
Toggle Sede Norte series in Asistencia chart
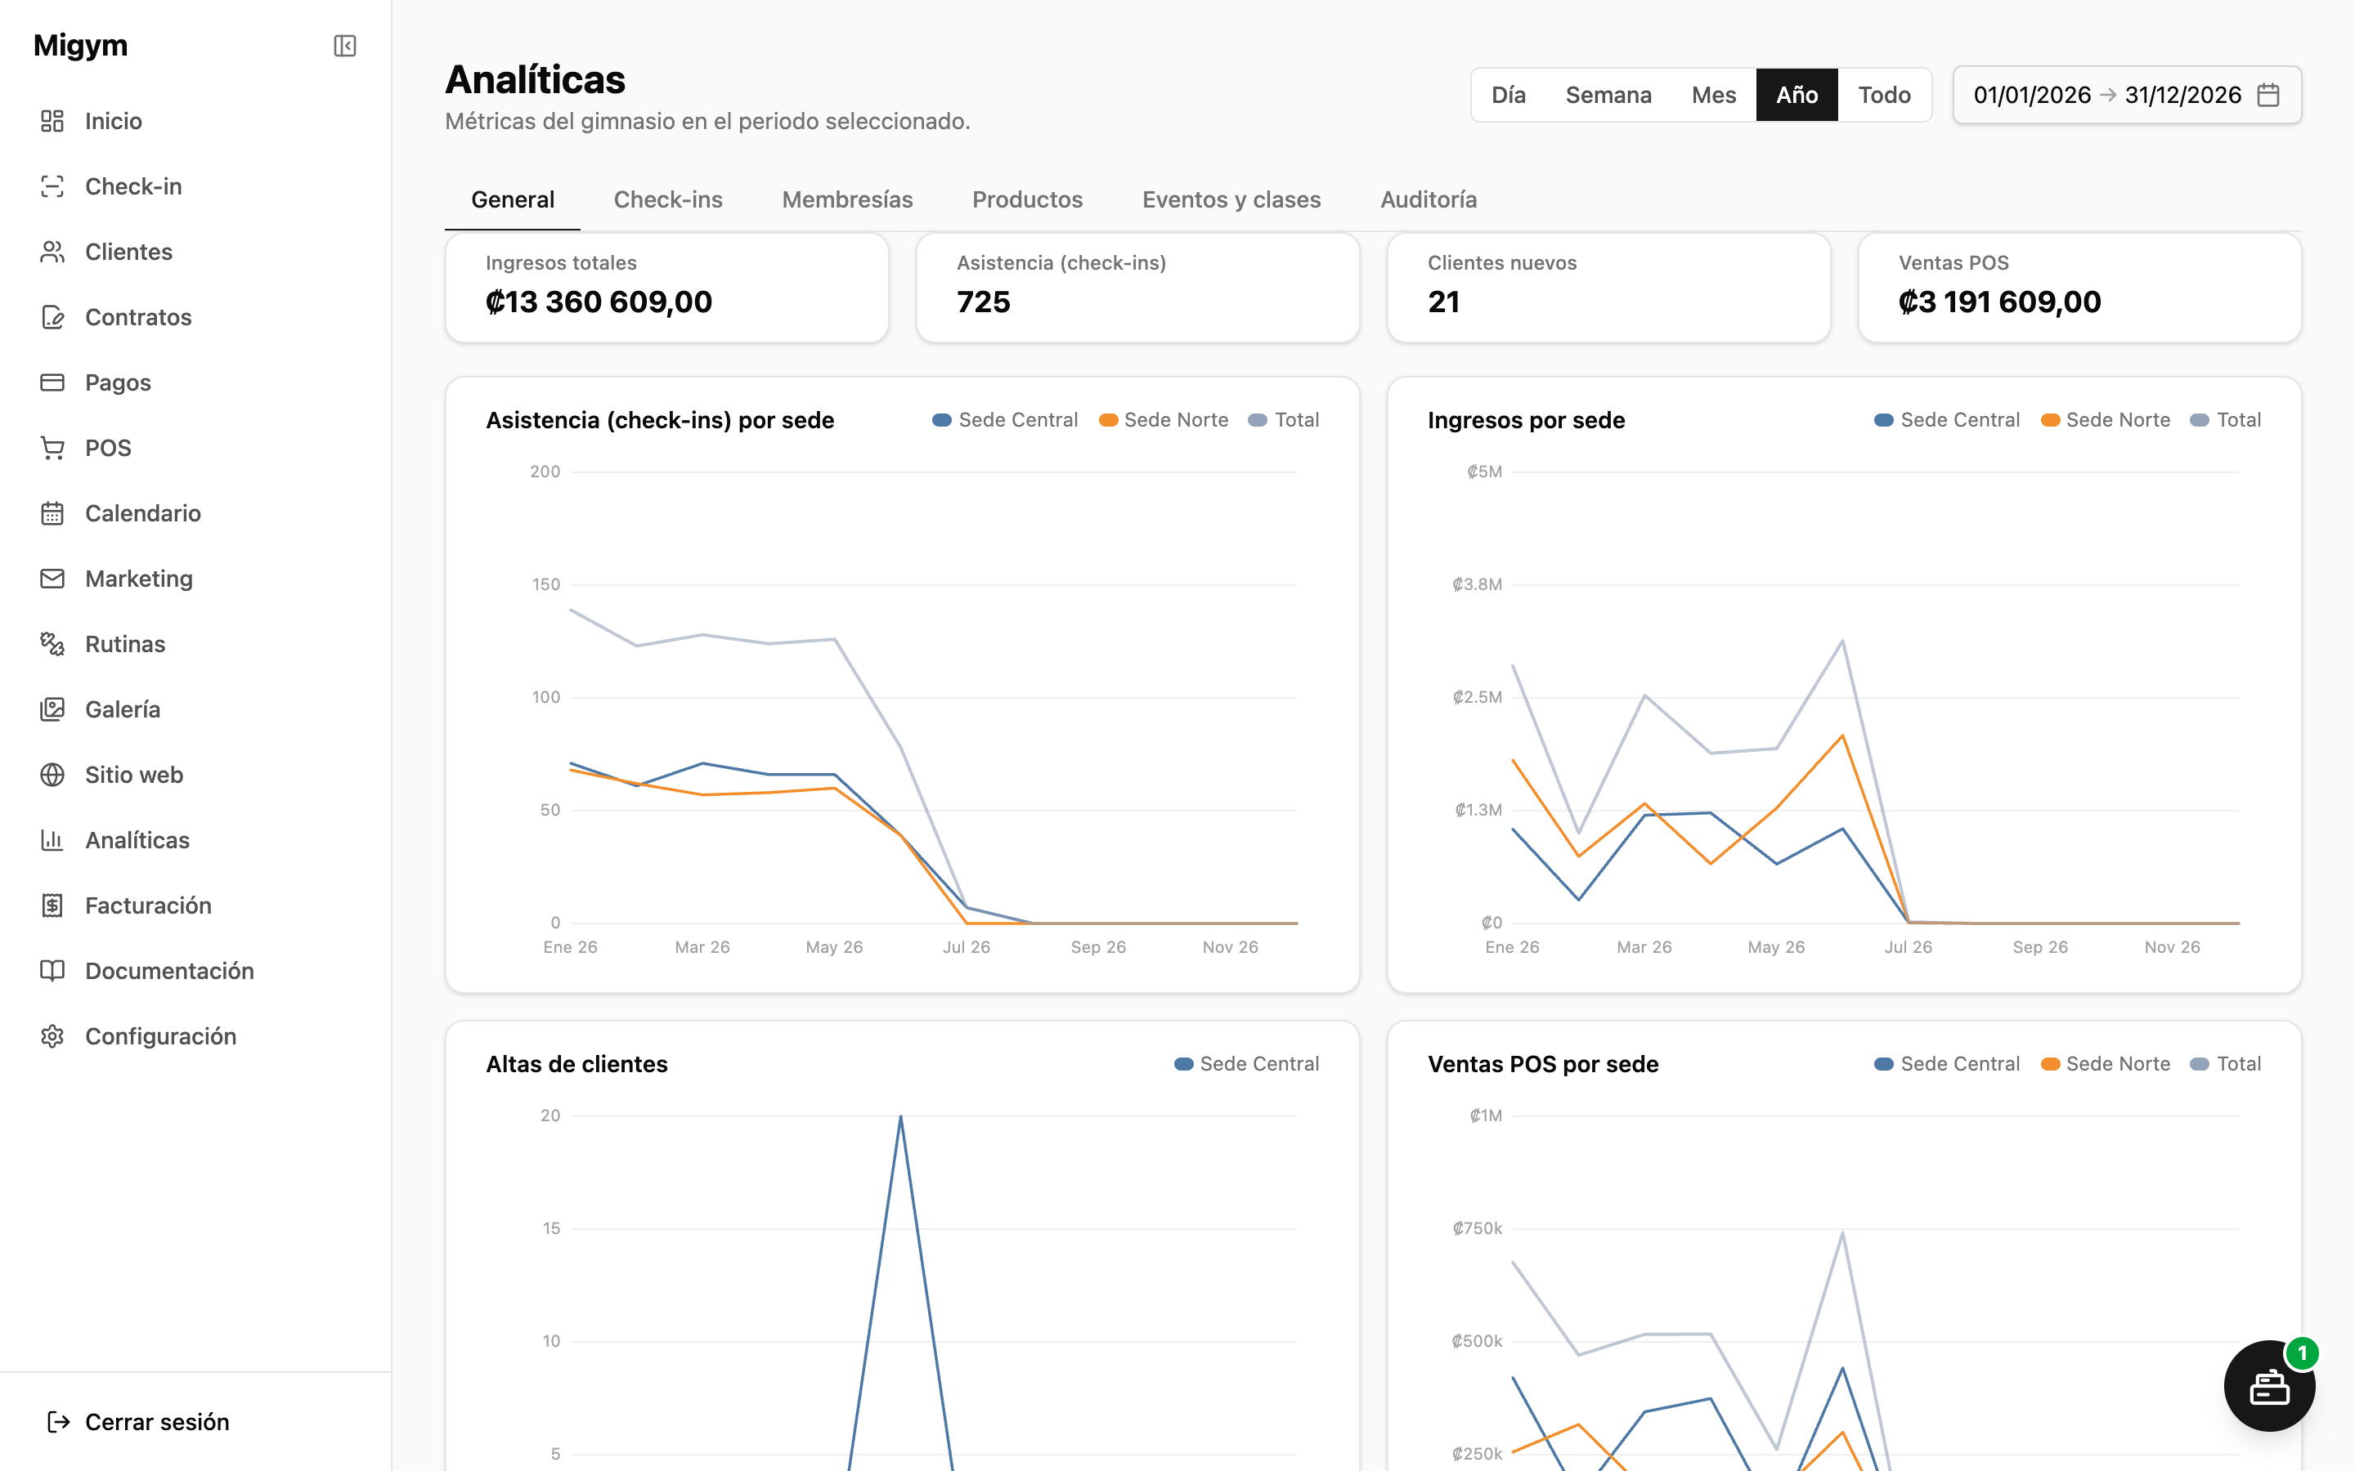tap(1164, 420)
